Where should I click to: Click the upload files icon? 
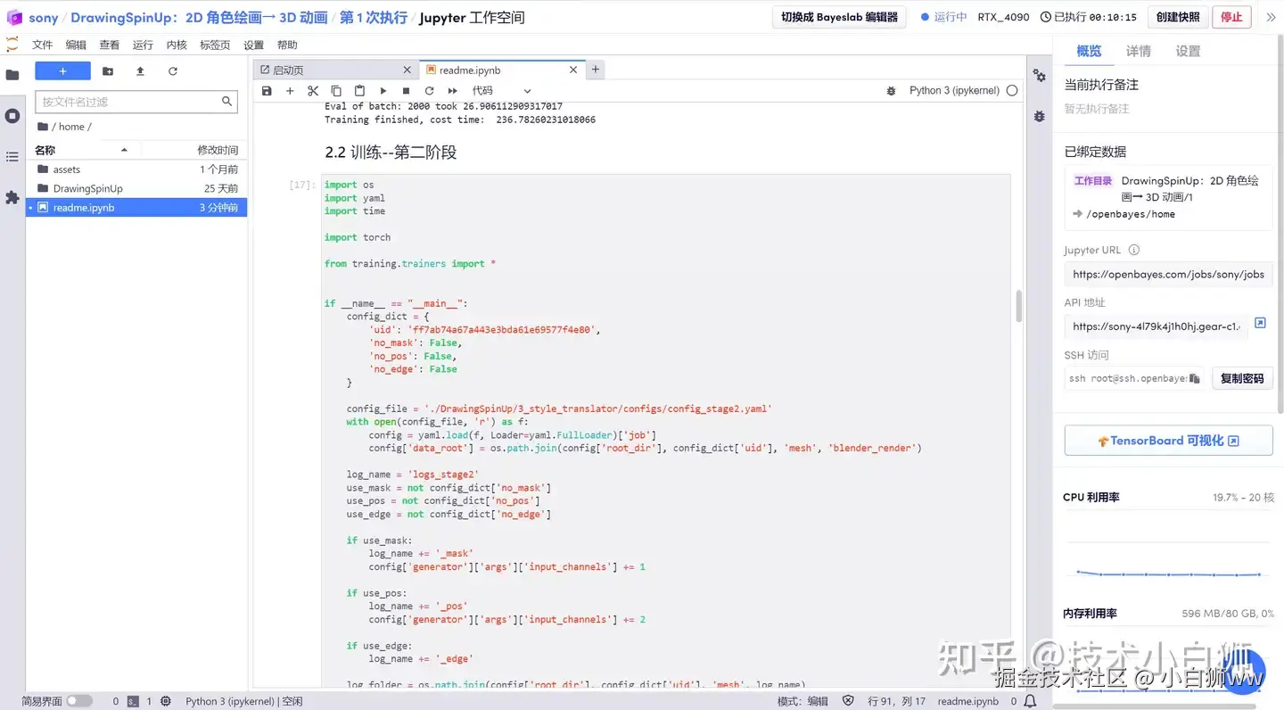tap(140, 71)
